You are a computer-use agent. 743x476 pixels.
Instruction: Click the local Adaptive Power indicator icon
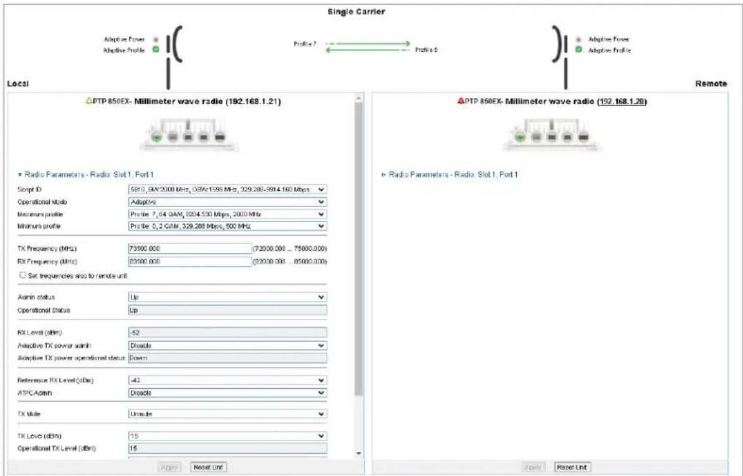pos(156,40)
